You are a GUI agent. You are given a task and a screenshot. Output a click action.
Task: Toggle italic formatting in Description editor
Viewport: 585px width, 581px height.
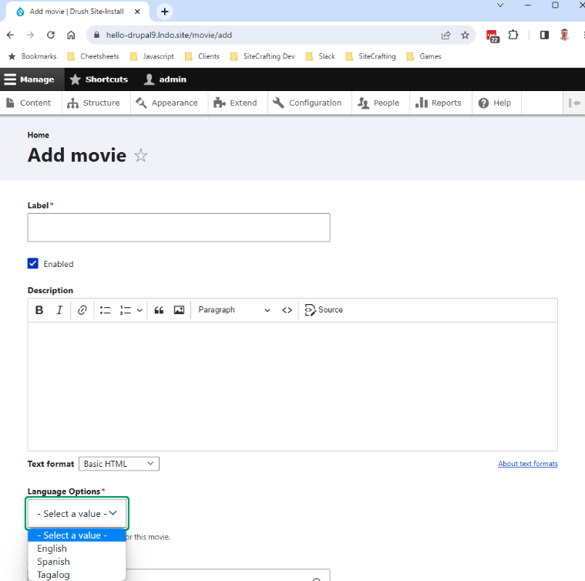coord(59,310)
